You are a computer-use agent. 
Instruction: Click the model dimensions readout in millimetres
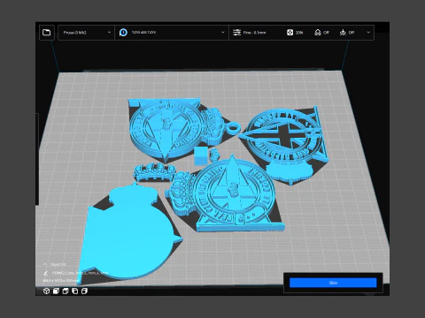coord(60,281)
